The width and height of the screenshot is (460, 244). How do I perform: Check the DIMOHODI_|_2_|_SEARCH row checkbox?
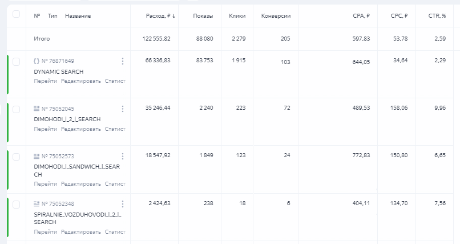tap(16, 109)
